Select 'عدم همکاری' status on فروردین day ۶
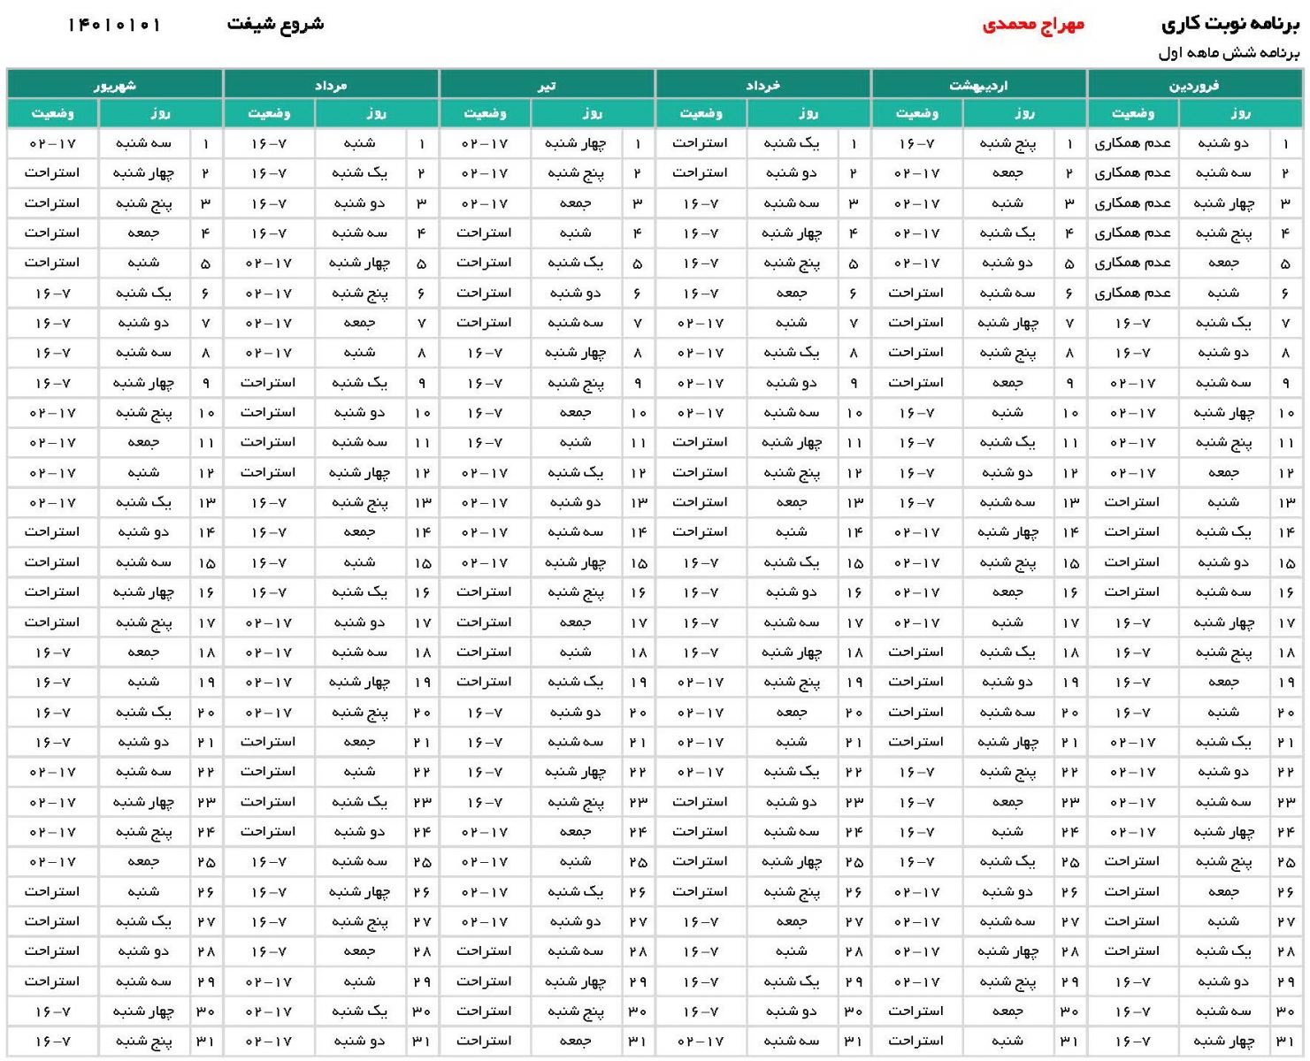This screenshot has height=1061, width=1310. [1132, 293]
